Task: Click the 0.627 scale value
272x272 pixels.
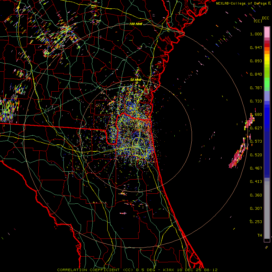Action: 256,128
